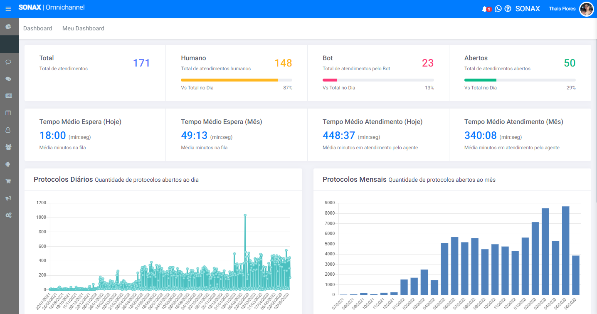The image size is (597, 314).
Task: Open the help question mark icon
Action: point(508,9)
